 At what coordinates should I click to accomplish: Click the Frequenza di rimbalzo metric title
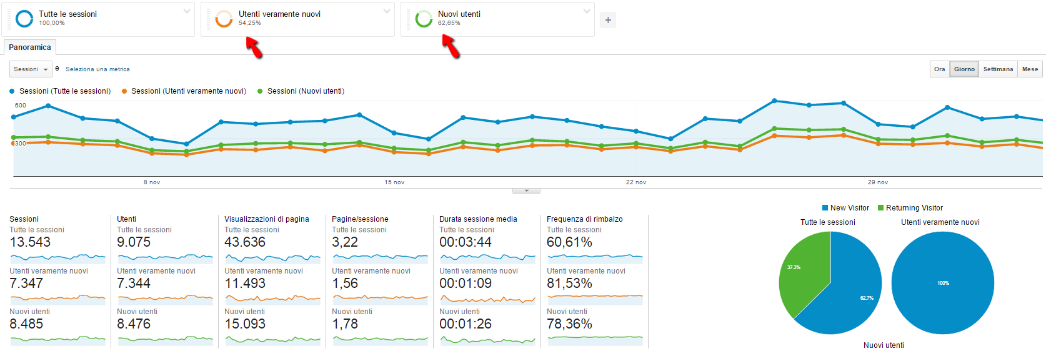coord(584,219)
